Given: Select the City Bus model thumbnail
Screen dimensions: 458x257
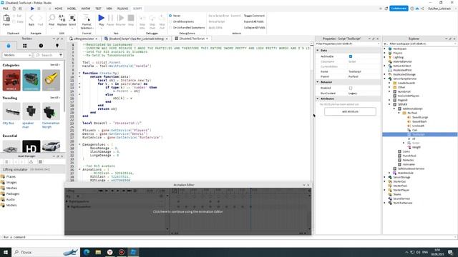Looking at the screenshot, I should point(11,111).
